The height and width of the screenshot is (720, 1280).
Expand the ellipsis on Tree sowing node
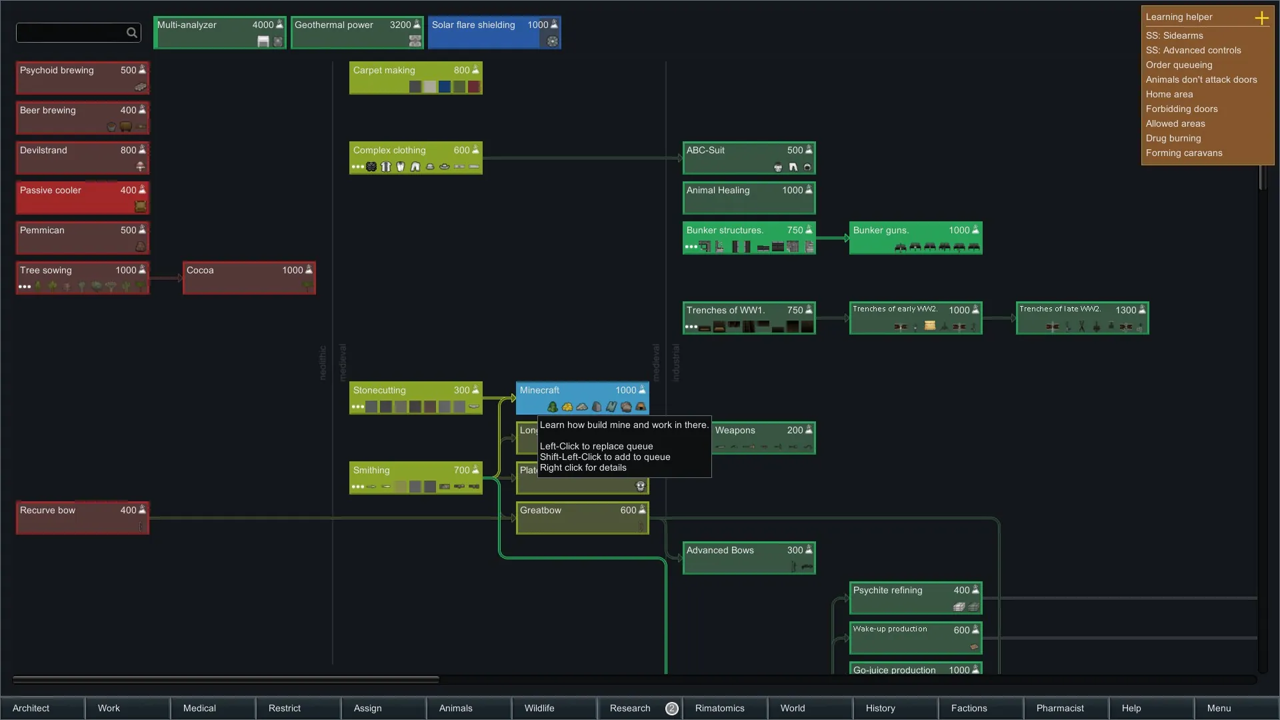click(25, 287)
